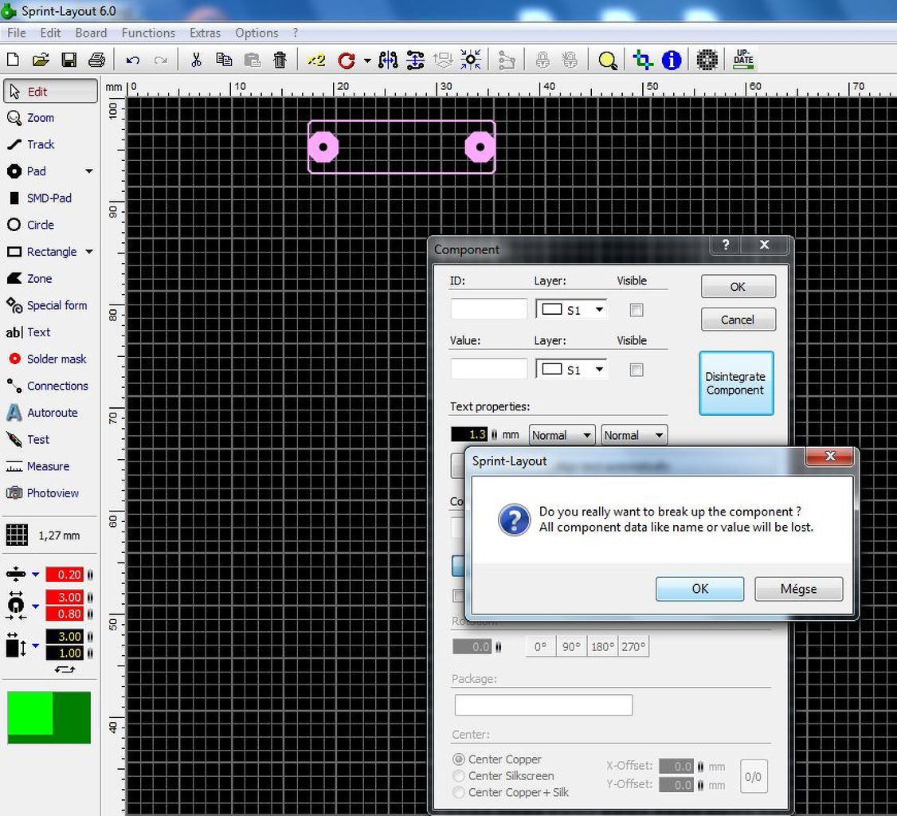Open the rotate angle dropdown arrow in toolbar
The height and width of the screenshot is (816, 897).
tap(367, 60)
